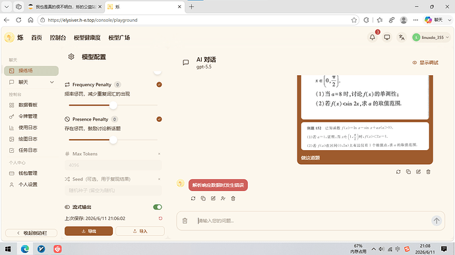The height and width of the screenshot is (255, 455).
Task: Open the browser tab search dropdown
Action: point(7,7)
